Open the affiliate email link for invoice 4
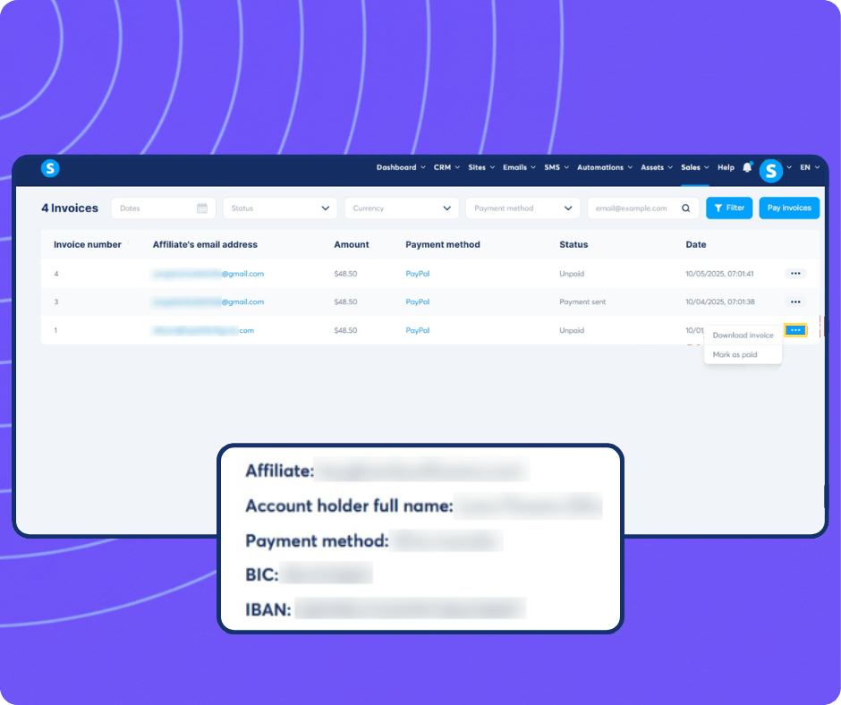This screenshot has height=705, width=841. (208, 274)
